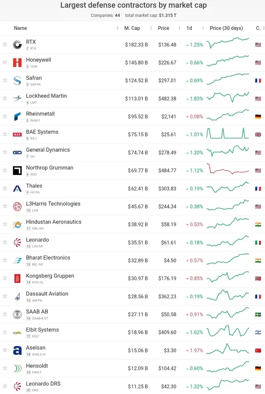
Task: Open the Hindustan Aeronautics company link
Action: pyautogui.click(x=53, y=222)
